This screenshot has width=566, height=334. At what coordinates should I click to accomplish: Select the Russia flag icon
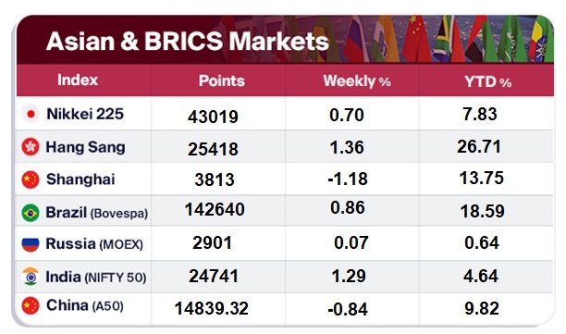31,244
